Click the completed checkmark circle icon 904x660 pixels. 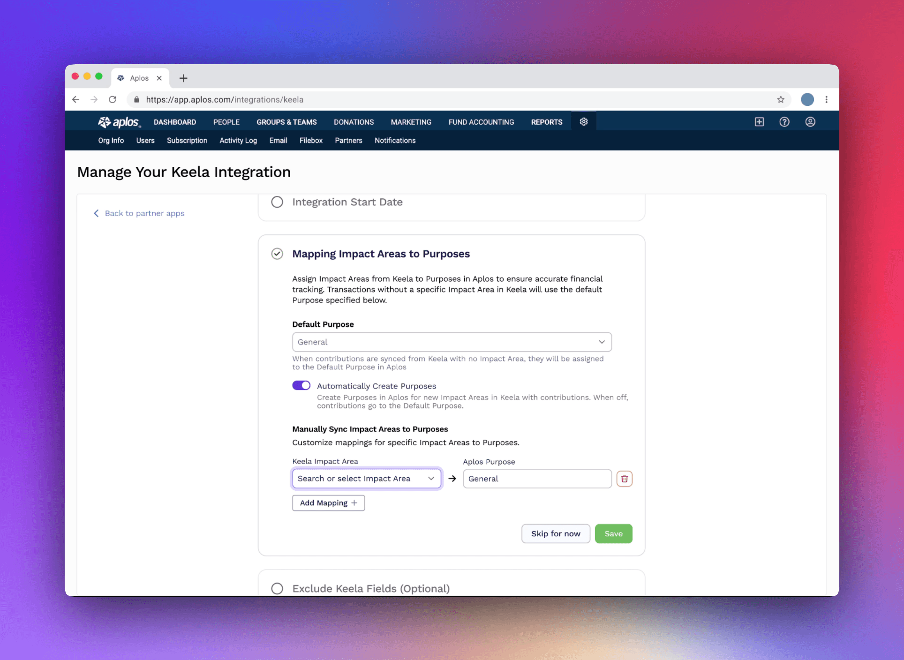(x=277, y=253)
